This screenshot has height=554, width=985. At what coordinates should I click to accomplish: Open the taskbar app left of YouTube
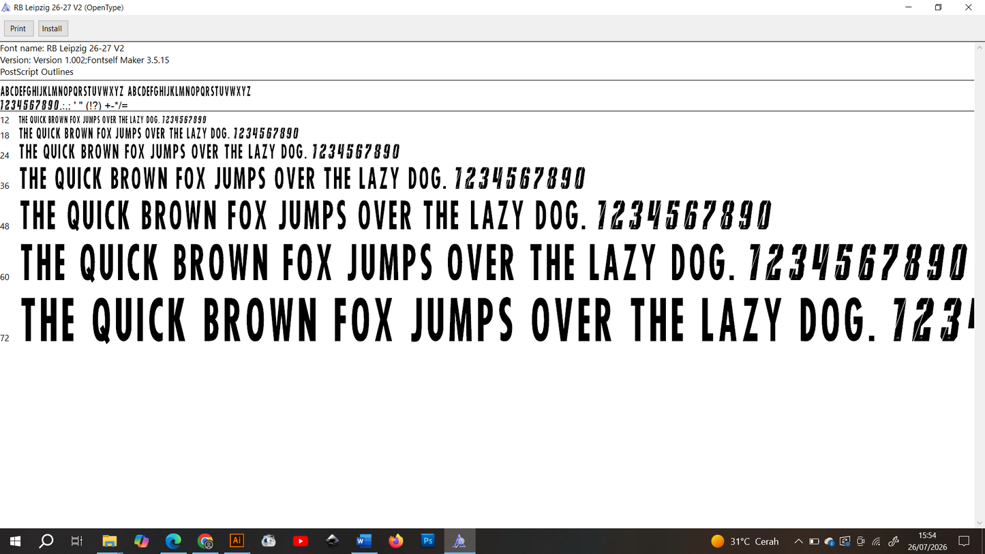[269, 541]
